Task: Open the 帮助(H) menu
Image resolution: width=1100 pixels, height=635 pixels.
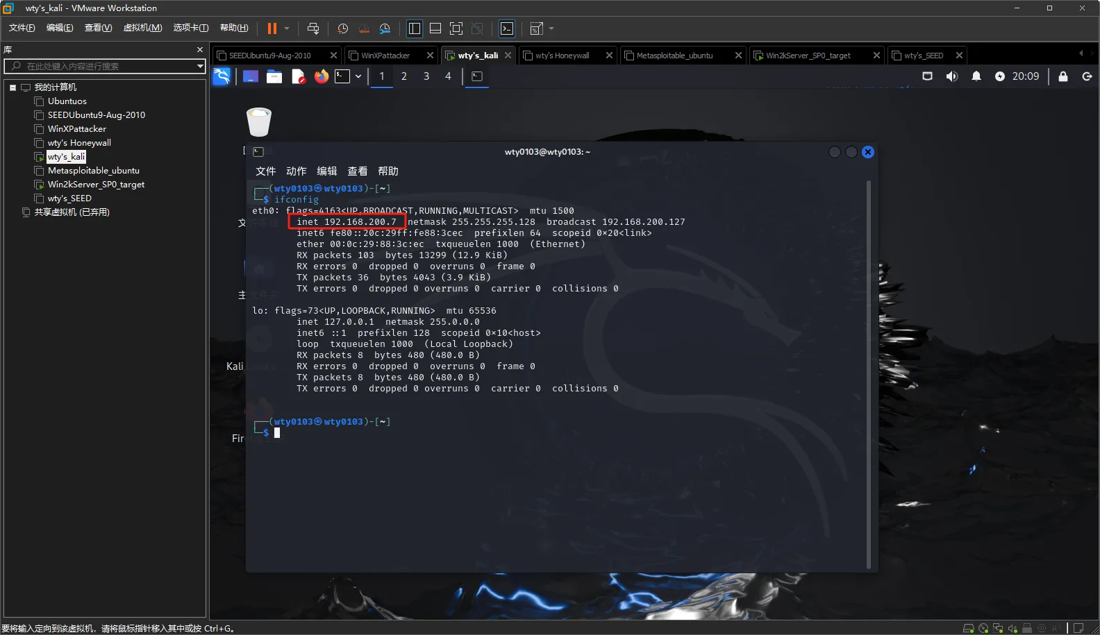Action: (234, 28)
